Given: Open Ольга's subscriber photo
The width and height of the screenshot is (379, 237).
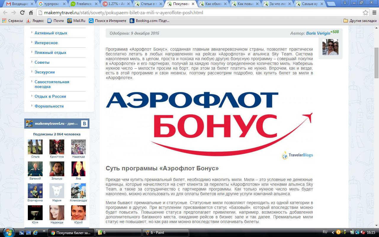Looking at the screenshot, I should [35, 147].
